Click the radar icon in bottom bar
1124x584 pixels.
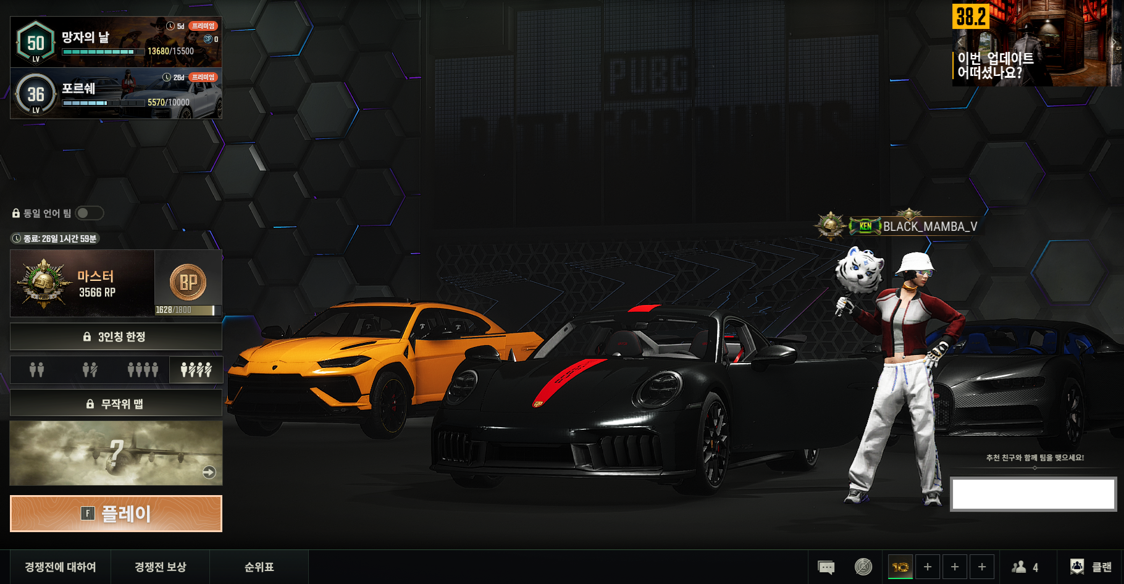[x=863, y=567]
